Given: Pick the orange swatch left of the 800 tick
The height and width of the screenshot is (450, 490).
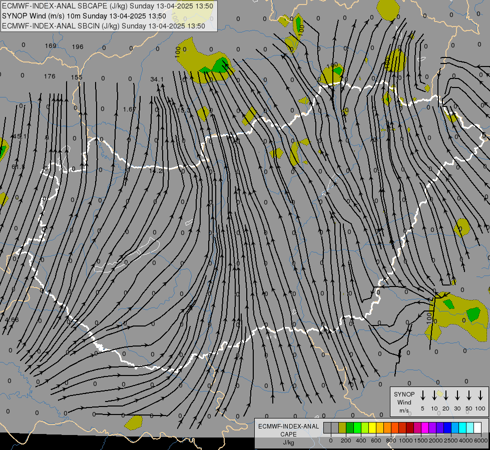Looking at the screenshot, I should [x=387, y=428].
